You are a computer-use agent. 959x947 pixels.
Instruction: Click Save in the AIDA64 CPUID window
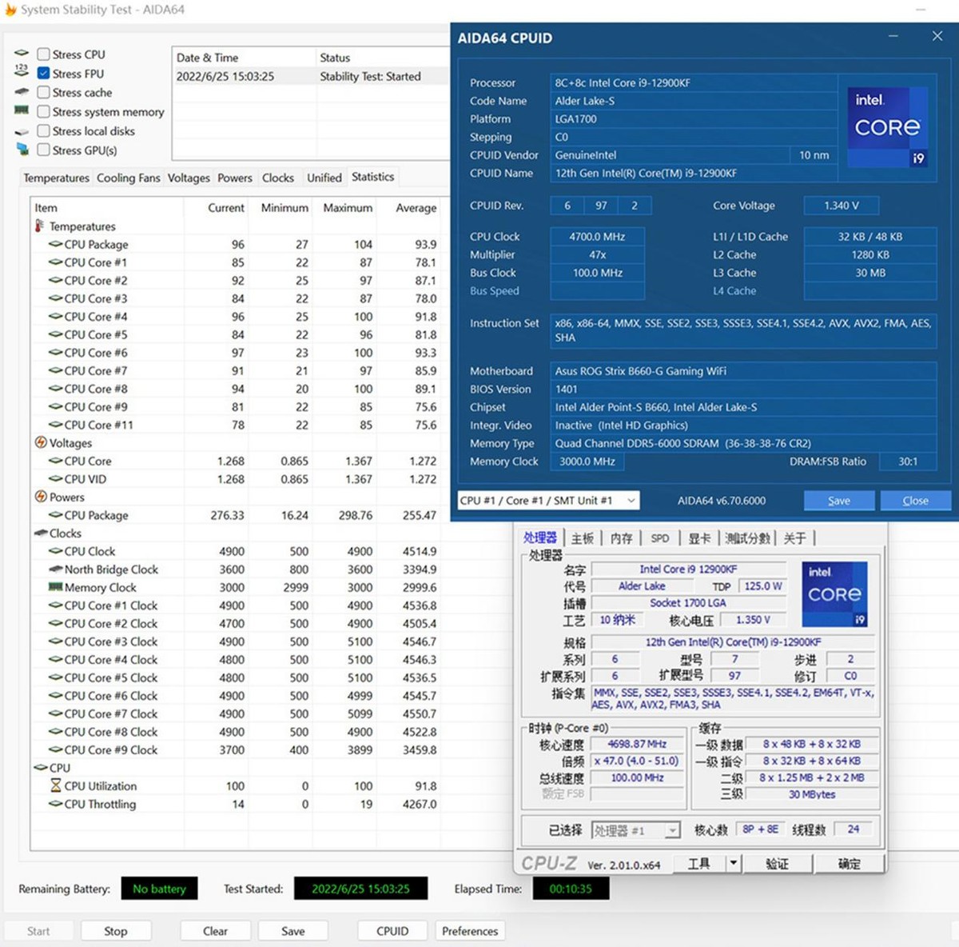(838, 501)
